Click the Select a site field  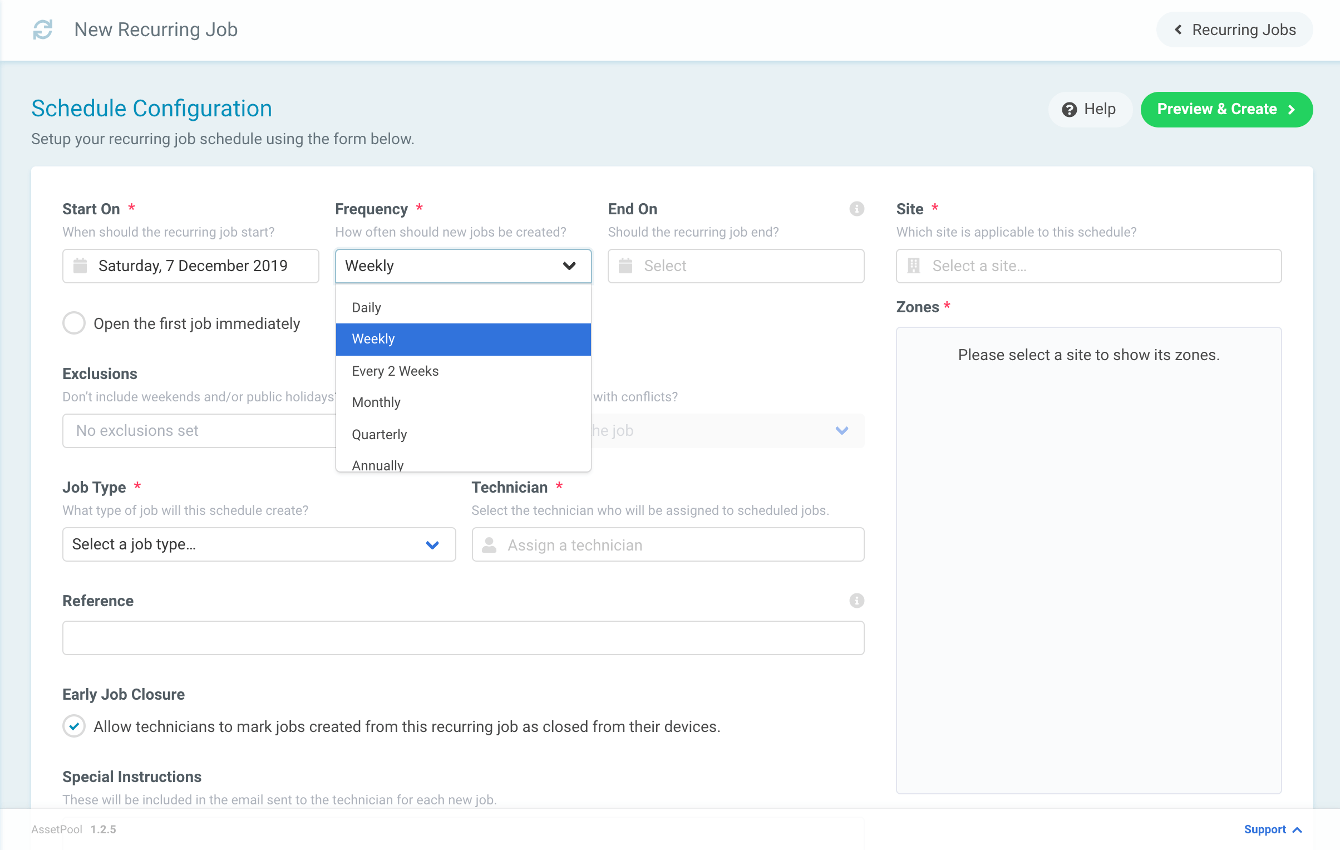pyautogui.click(x=1088, y=266)
